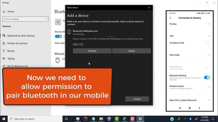Tap the phone's triangle back navigation button
Screen dimensions: 218x122
[x=199, y=108]
